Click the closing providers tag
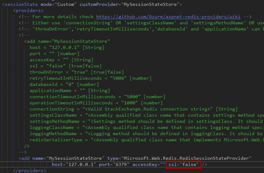This screenshot has width=264, height=173. click(30, 171)
